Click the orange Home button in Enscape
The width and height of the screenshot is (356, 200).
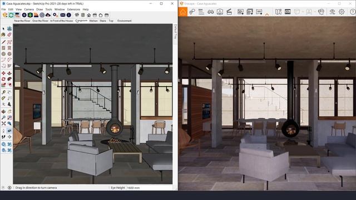click(183, 12)
